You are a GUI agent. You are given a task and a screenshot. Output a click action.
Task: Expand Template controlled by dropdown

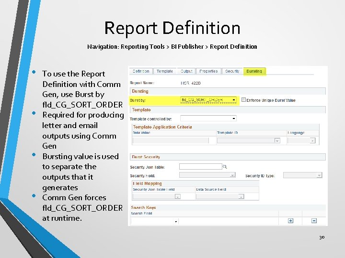coord(208,118)
